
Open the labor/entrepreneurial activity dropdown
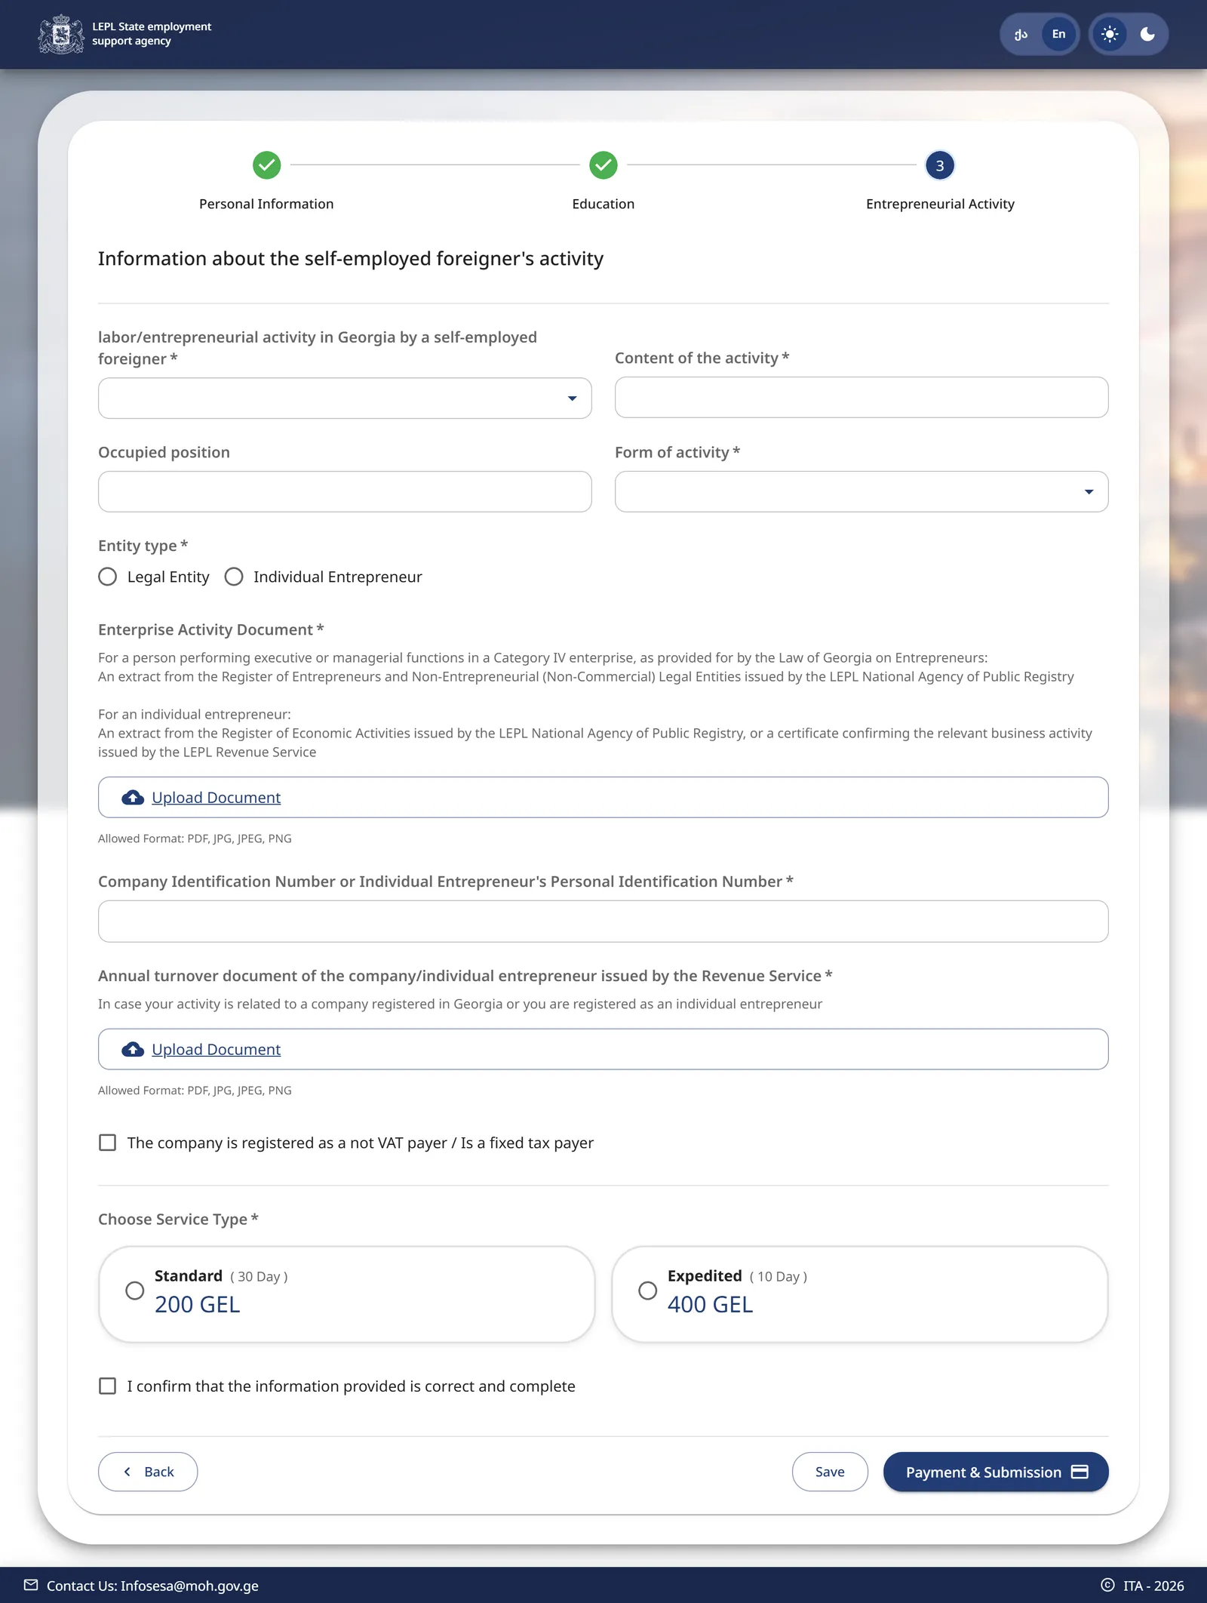[x=345, y=398]
